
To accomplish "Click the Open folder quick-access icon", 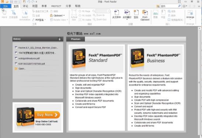I will [7, 2].
